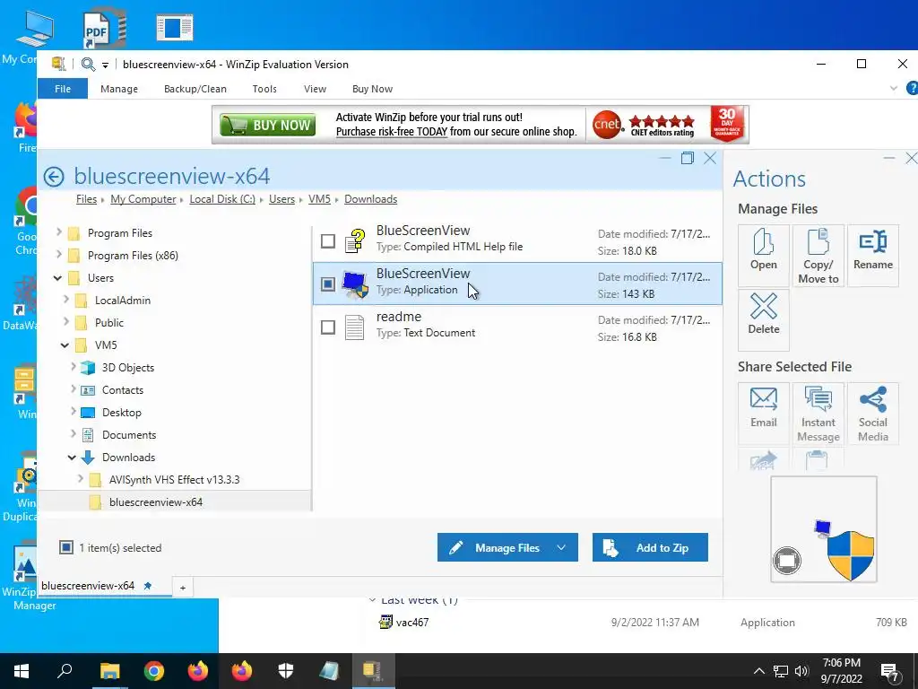Collapse the Users folder
This screenshot has width=918, height=689.
click(58, 278)
